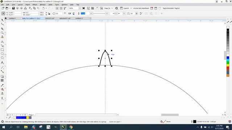
Task: Switch to the Untitled-1 document tab
Action: tap(12, 18)
